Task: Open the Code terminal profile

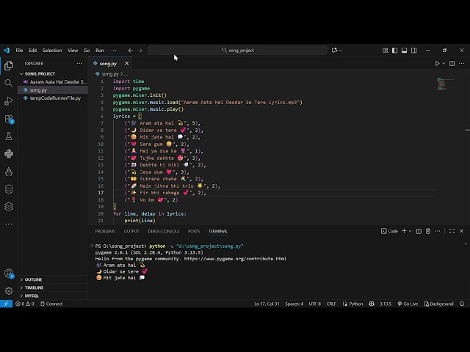Action: (x=389, y=231)
